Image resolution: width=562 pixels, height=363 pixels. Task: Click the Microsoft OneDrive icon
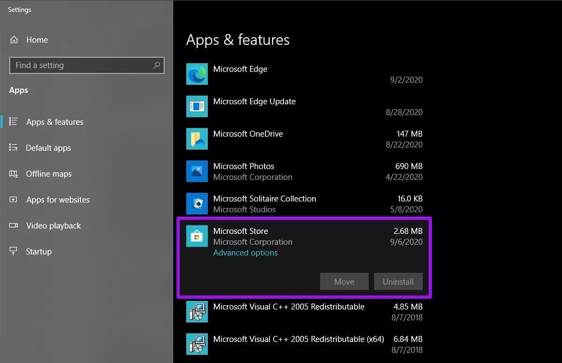click(197, 139)
